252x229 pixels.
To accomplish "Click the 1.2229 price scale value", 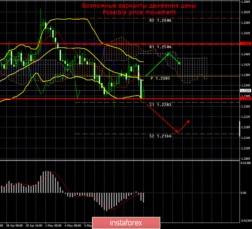I will click(246, 117).
